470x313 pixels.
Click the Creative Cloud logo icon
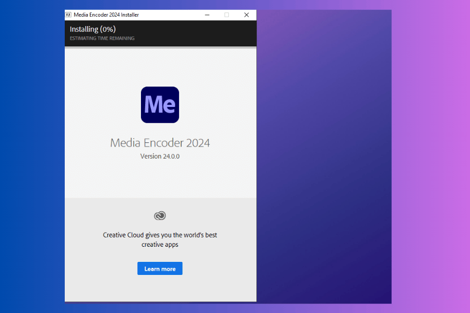click(160, 215)
